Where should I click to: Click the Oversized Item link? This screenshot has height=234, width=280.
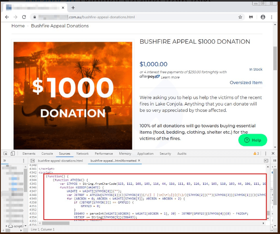pos(246,82)
